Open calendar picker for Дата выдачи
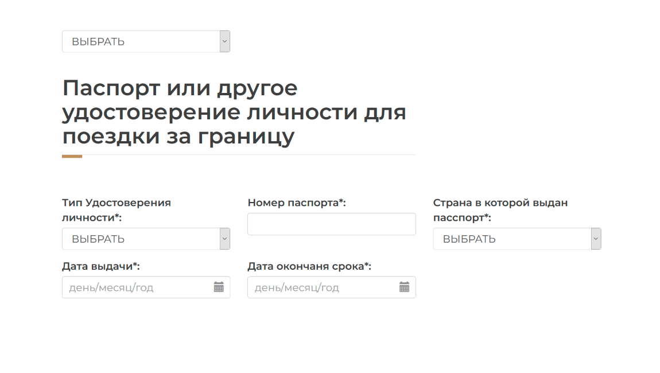The width and height of the screenshot is (660, 373). pyautogui.click(x=219, y=287)
